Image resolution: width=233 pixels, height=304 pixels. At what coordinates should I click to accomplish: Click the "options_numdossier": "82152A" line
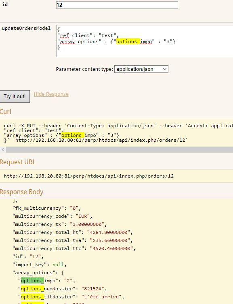(63, 289)
